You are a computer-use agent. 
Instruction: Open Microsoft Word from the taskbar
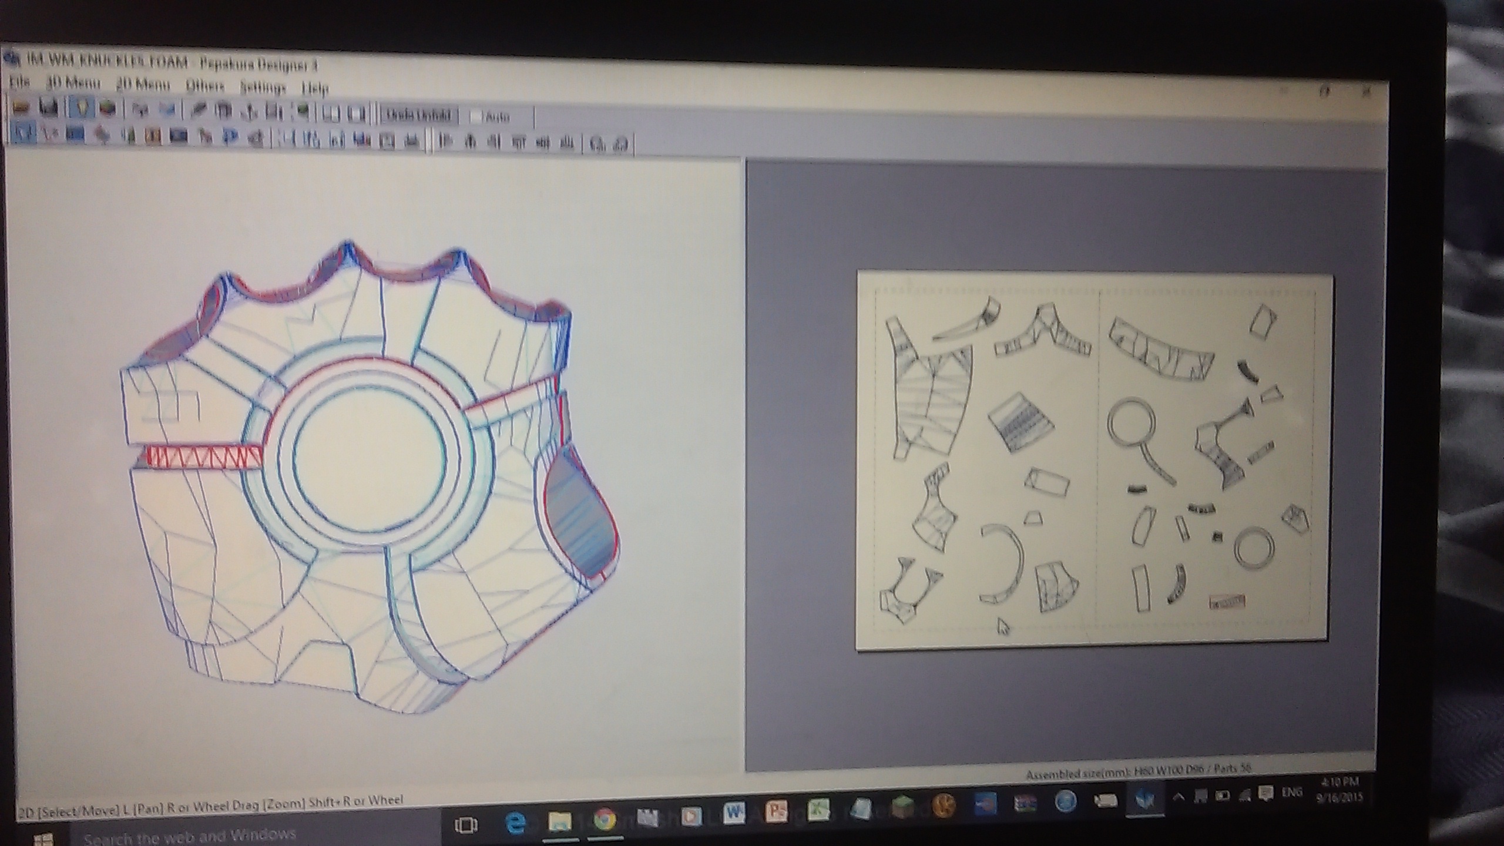[734, 813]
